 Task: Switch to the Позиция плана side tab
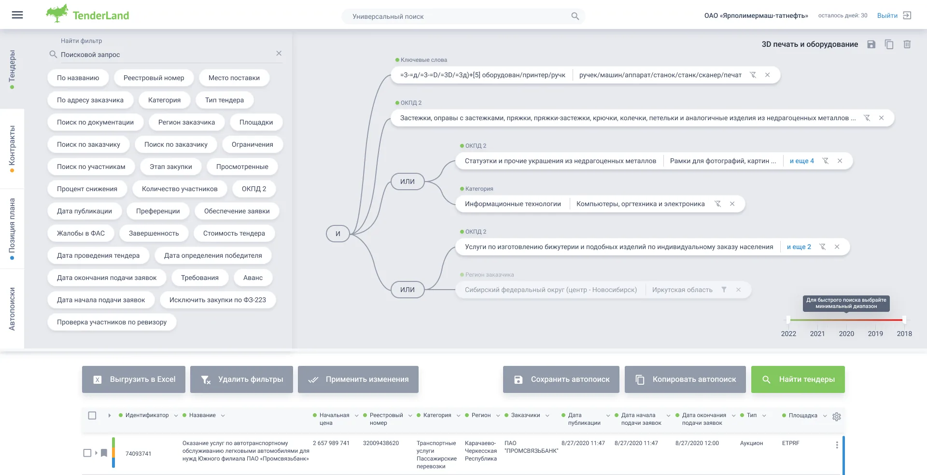[x=12, y=228]
